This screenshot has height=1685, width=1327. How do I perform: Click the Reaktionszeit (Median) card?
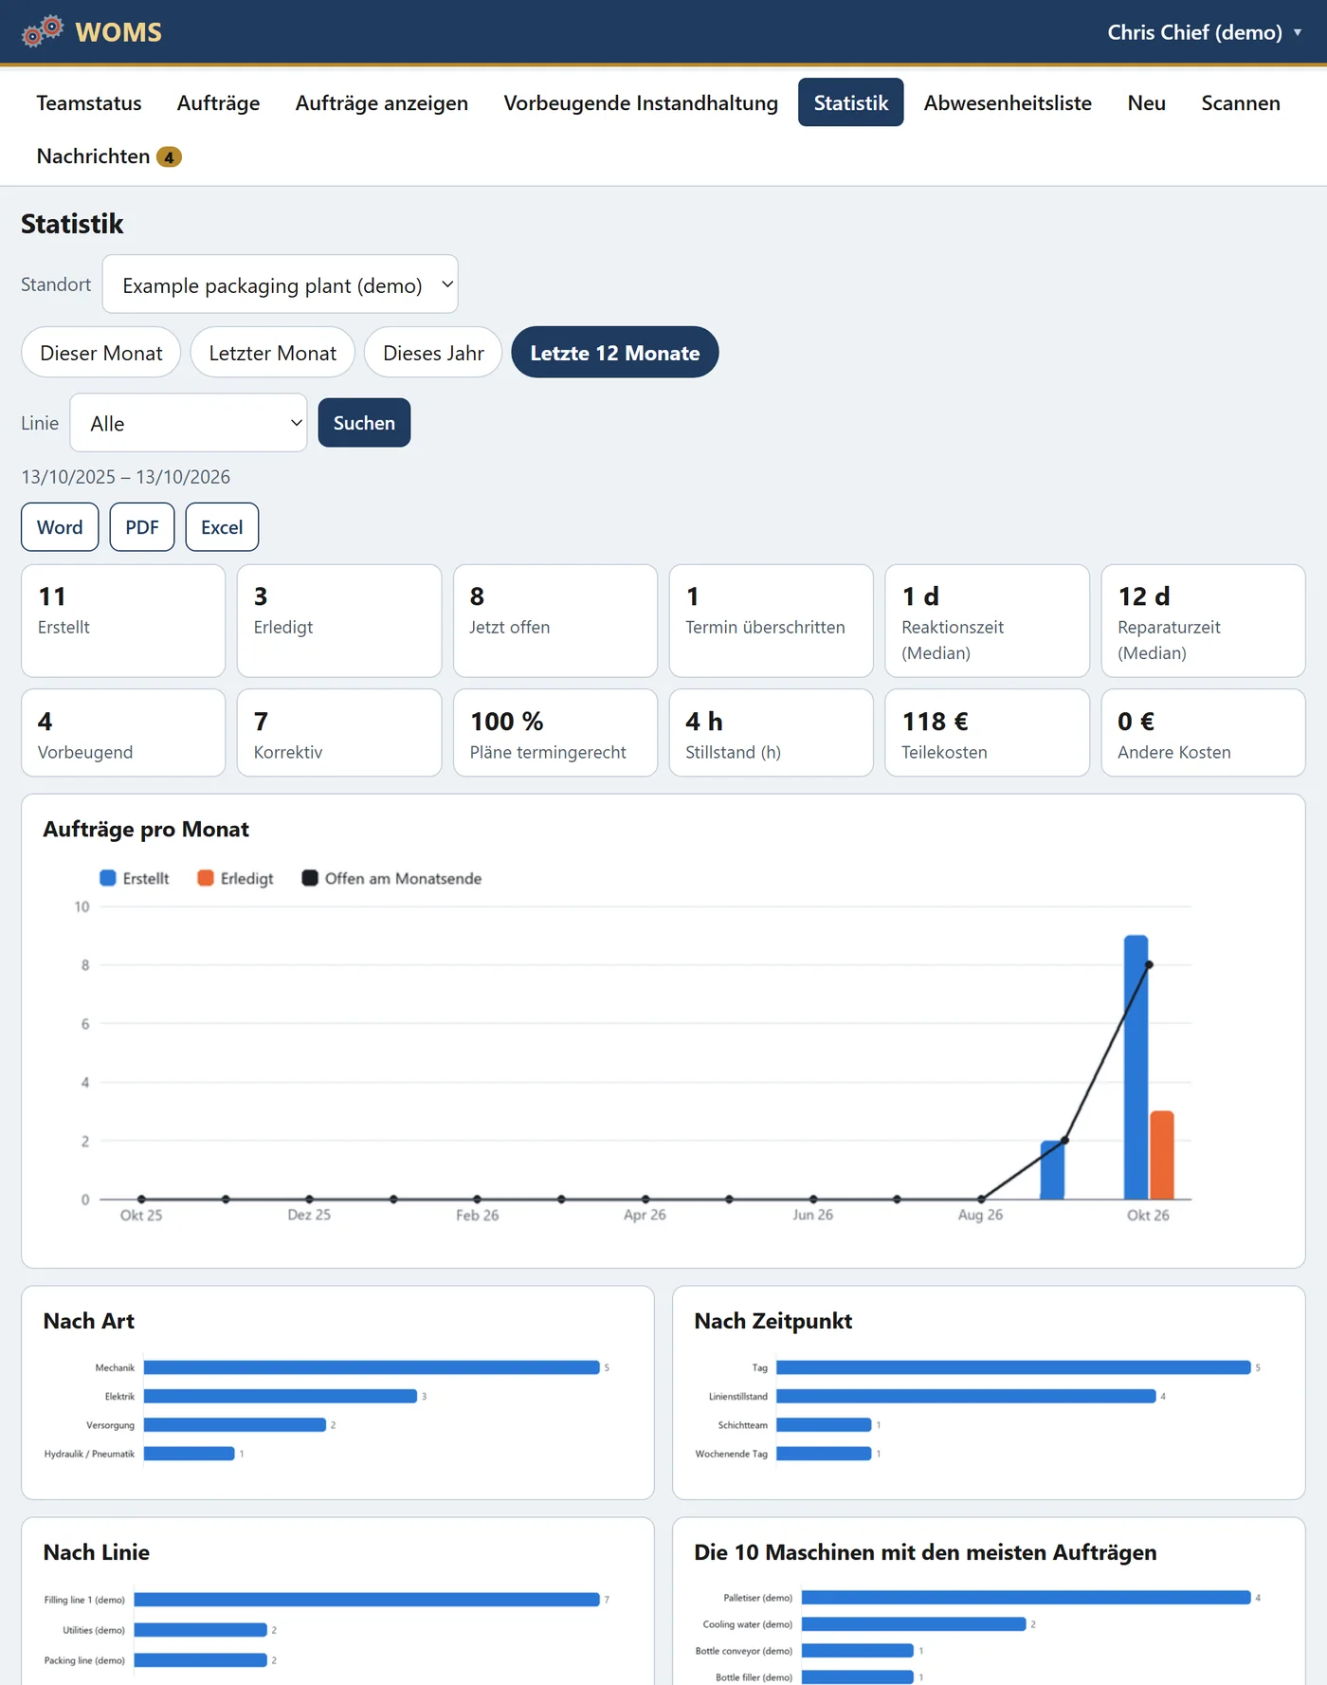[988, 621]
